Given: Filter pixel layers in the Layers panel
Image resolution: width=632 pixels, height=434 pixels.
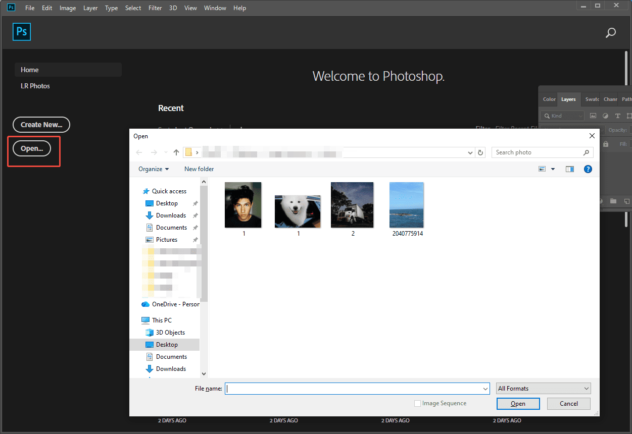Looking at the screenshot, I should click(x=593, y=116).
